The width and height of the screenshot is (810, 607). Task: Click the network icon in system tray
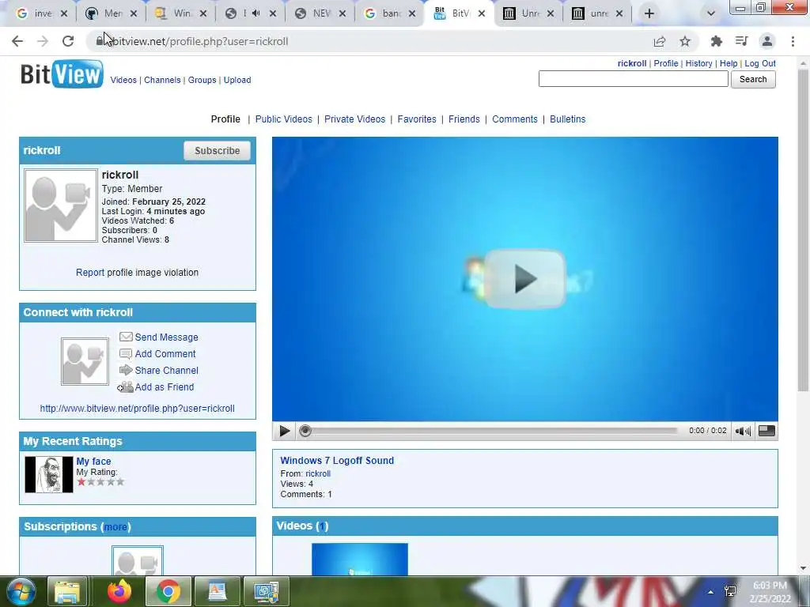tap(730, 591)
